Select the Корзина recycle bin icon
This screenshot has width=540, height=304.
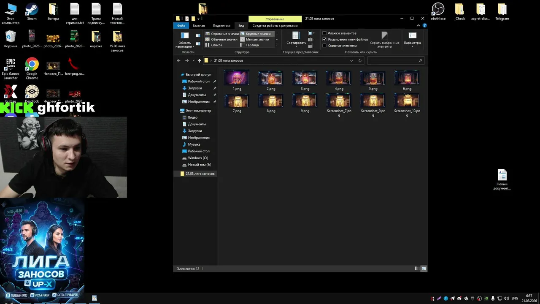tap(11, 39)
